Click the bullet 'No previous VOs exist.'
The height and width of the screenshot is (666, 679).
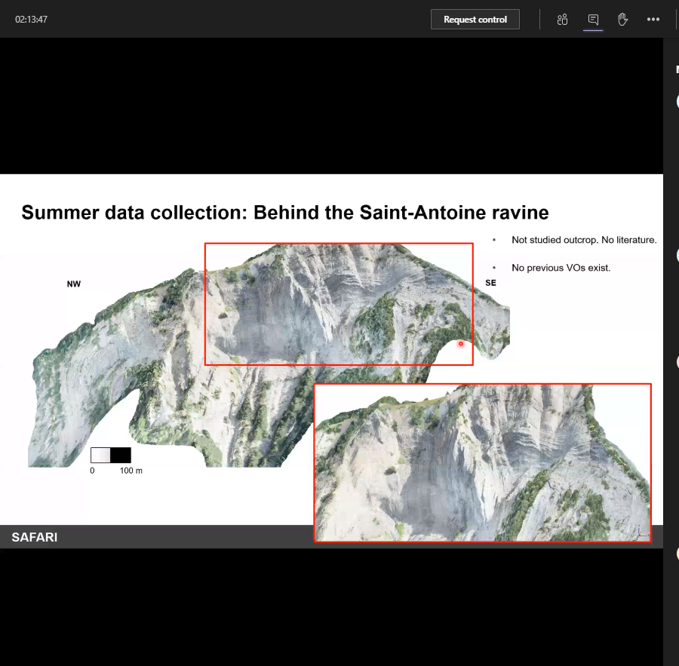coord(561,268)
